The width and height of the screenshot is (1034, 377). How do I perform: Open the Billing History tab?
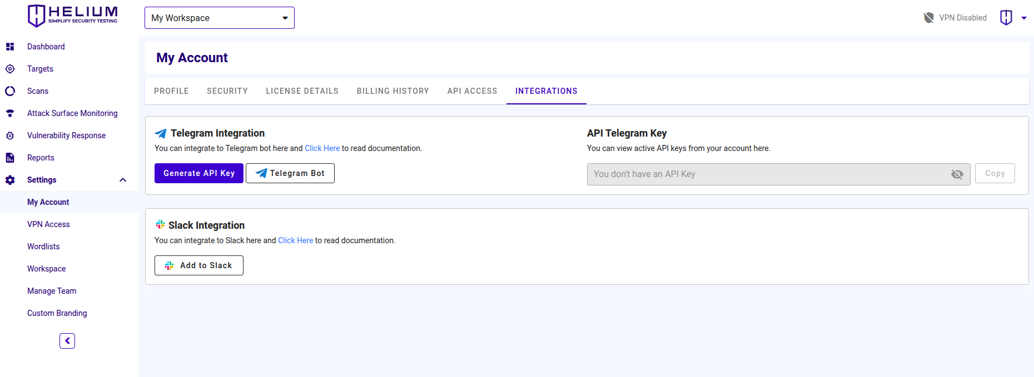coord(393,91)
